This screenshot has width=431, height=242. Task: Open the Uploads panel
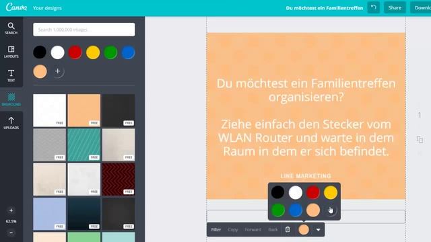coord(11,123)
